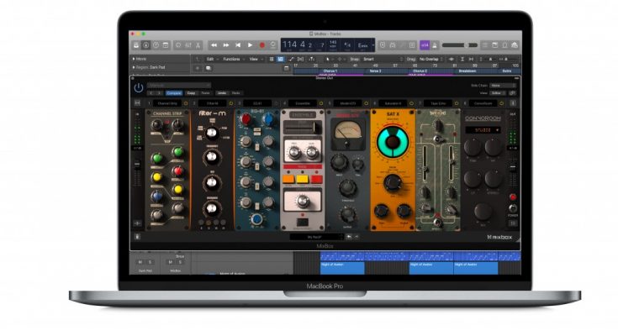Click the trash icon in MixBox
618x336 pixels.
pyautogui.click(x=138, y=236)
